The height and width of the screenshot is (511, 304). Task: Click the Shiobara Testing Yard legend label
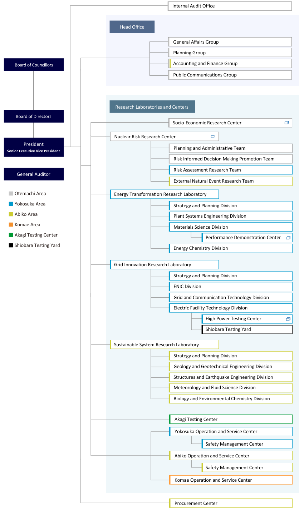click(37, 245)
